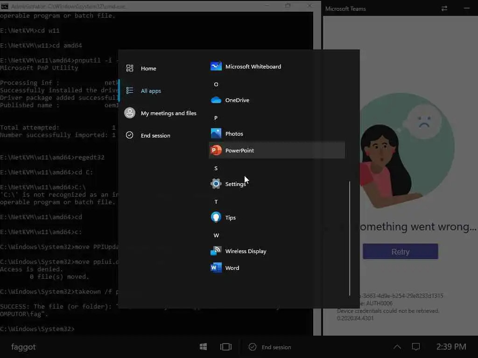The width and height of the screenshot is (478, 358).
Task: Open Microsoft Whiteboard from the apps list
Action: 276,66
